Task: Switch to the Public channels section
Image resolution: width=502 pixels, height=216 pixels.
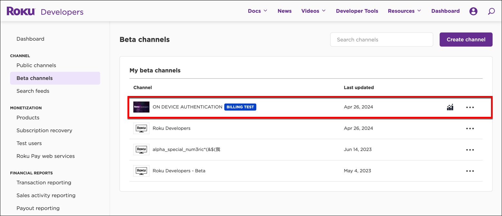Action: [x=36, y=65]
